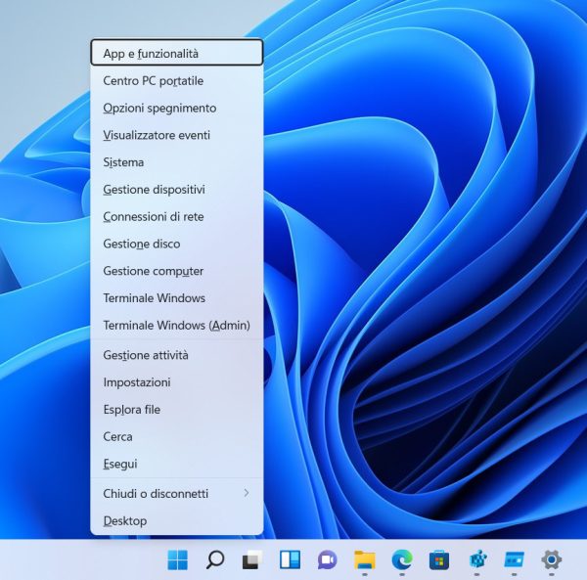Screen dimensions: 587x580
Task: Launch Terminale Windows (Admin)
Action: coord(177,325)
